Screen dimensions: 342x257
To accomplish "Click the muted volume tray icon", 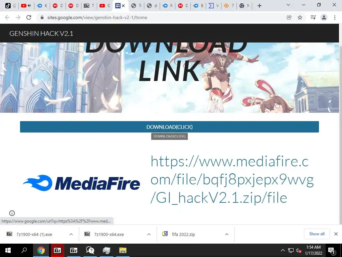I will (x=299, y=250).
